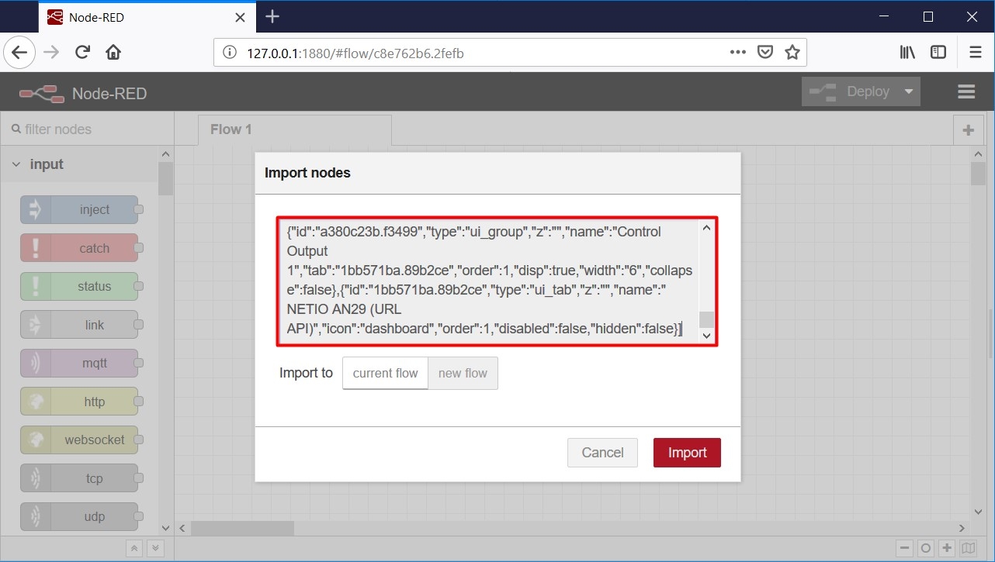Screen dimensions: 995x562
Task: Click the browser back arrow
Action: pos(19,53)
